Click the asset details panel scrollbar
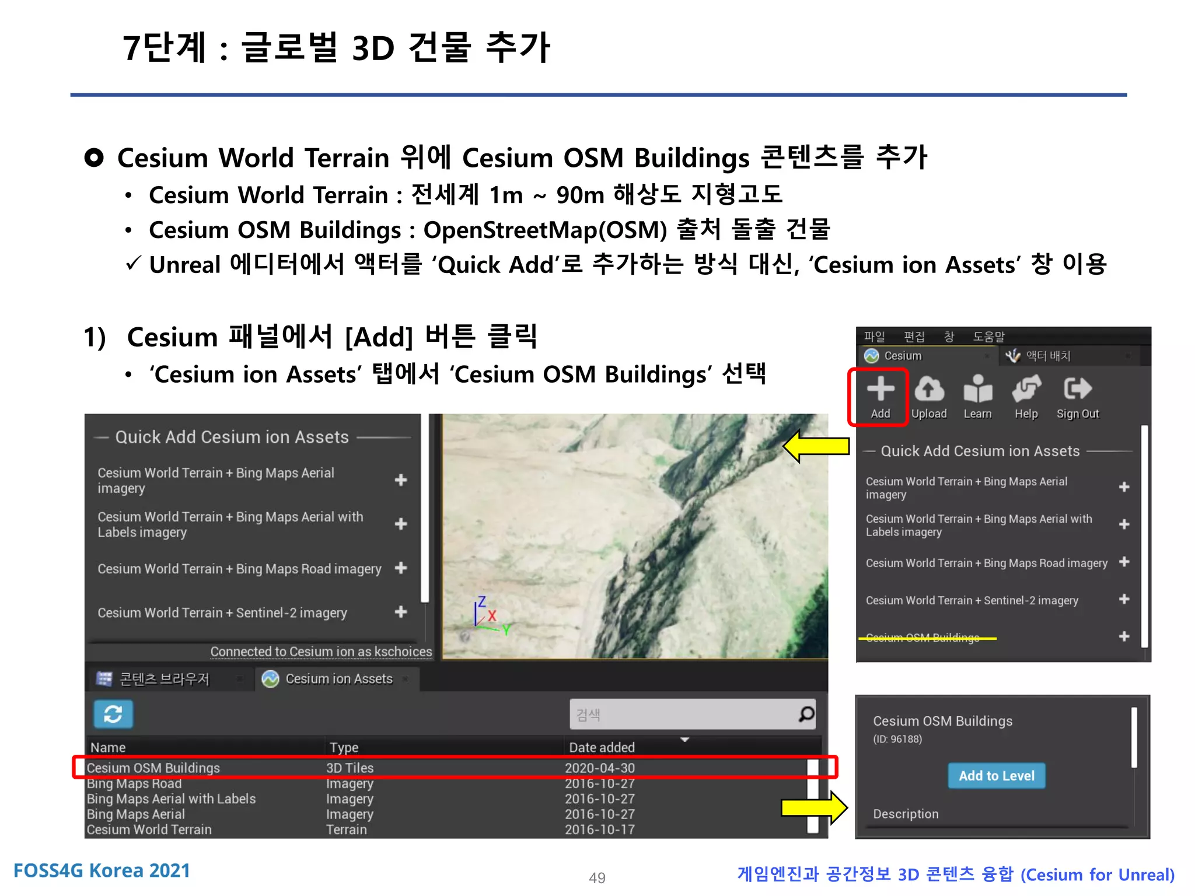The height and width of the screenshot is (896, 1195). [1134, 738]
